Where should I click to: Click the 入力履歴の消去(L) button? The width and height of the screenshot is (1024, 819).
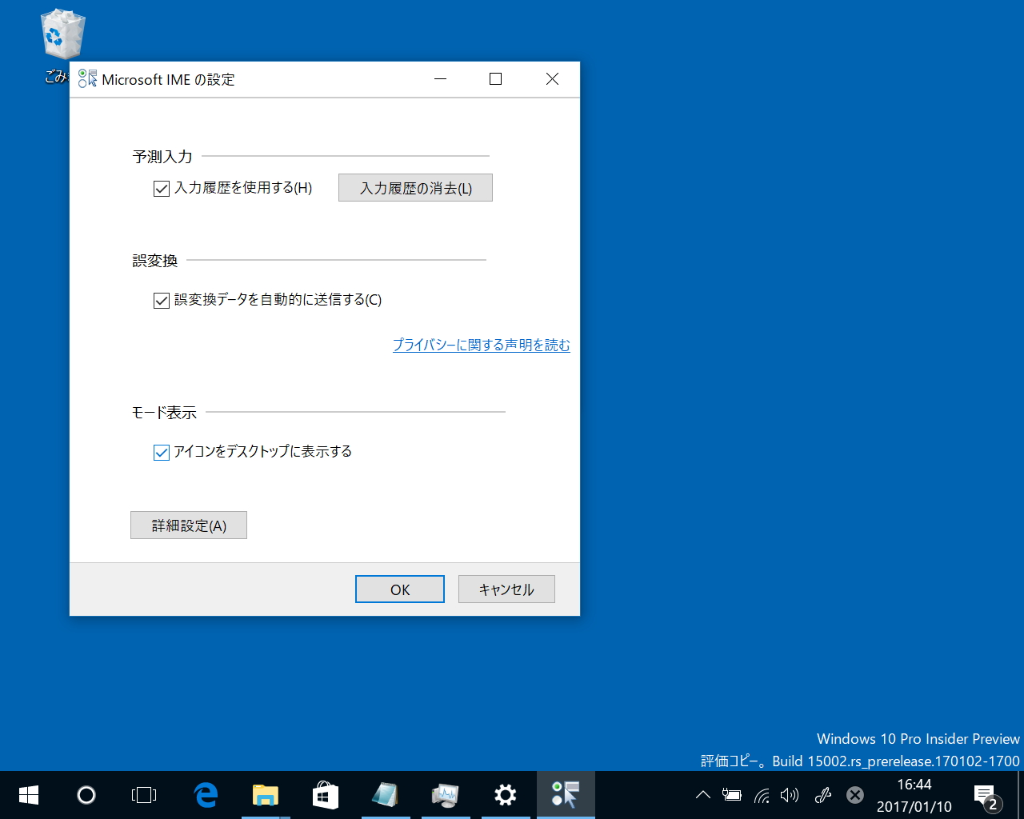(415, 187)
